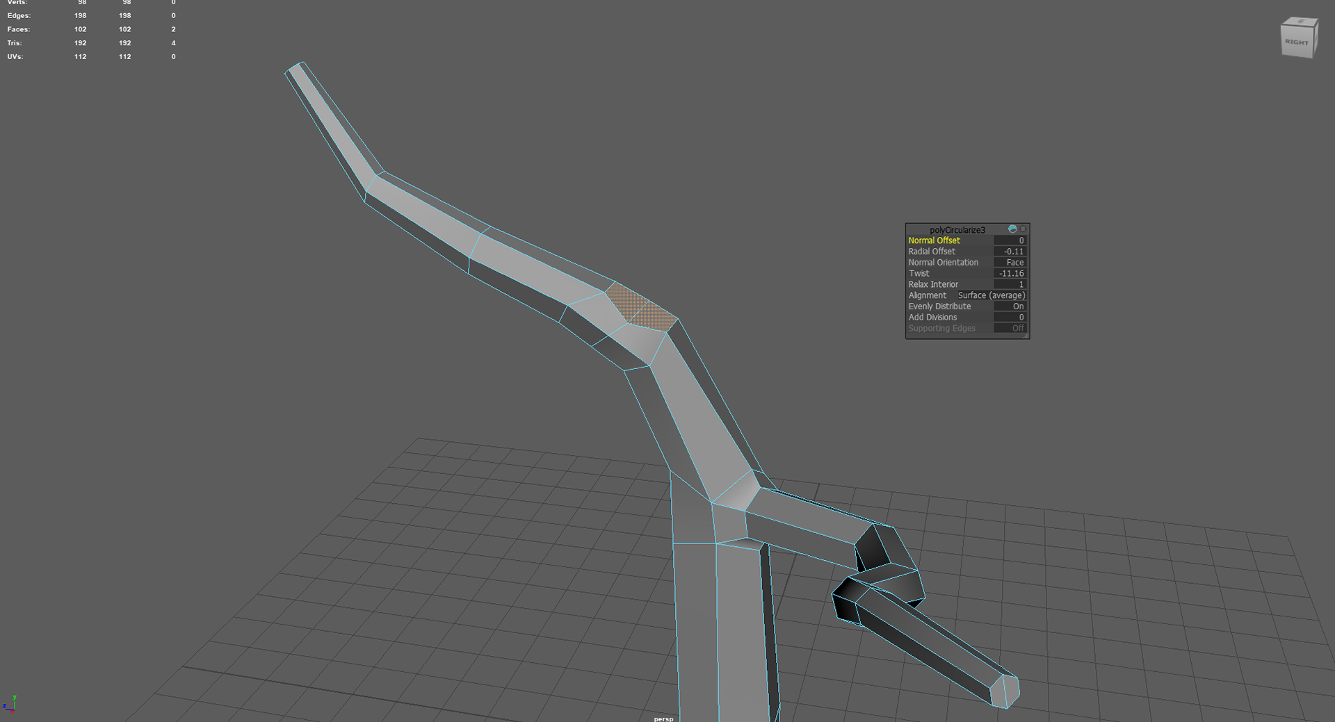Image resolution: width=1335 pixels, height=722 pixels.
Task: Select the Relax Interior attribute label
Action: [933, 285]
